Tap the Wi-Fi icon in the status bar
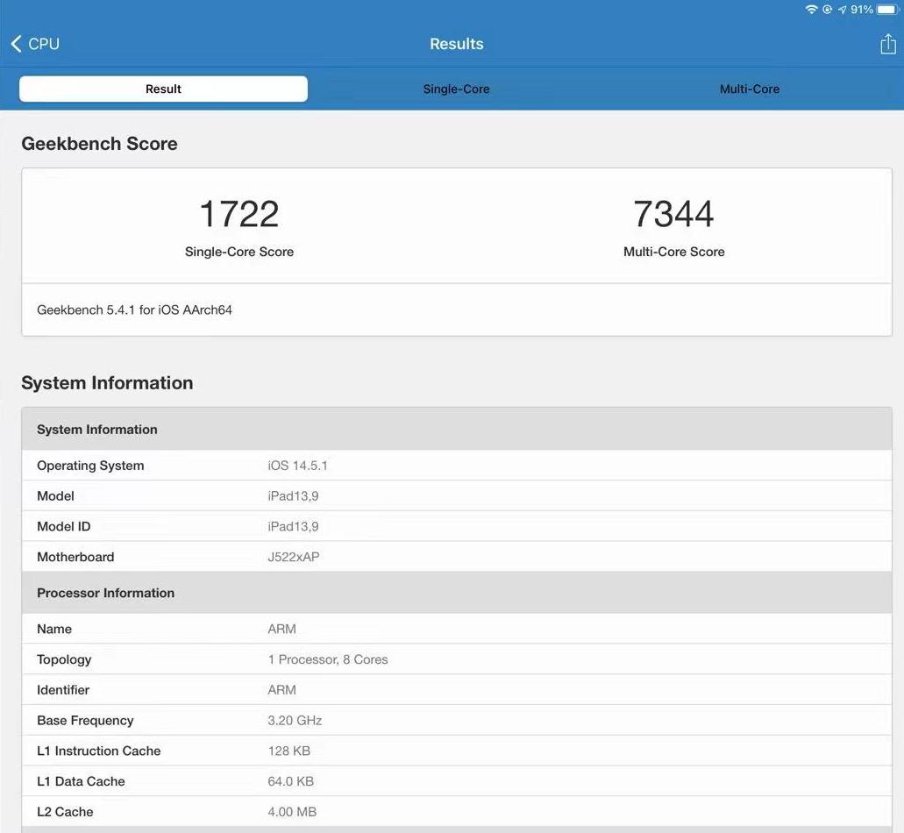Image resolution: width=904 pixels, height=833 pixels. (811, 10)
